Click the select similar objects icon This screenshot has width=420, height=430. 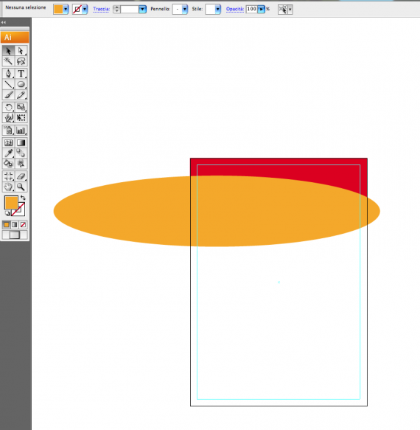coord(282,10)
